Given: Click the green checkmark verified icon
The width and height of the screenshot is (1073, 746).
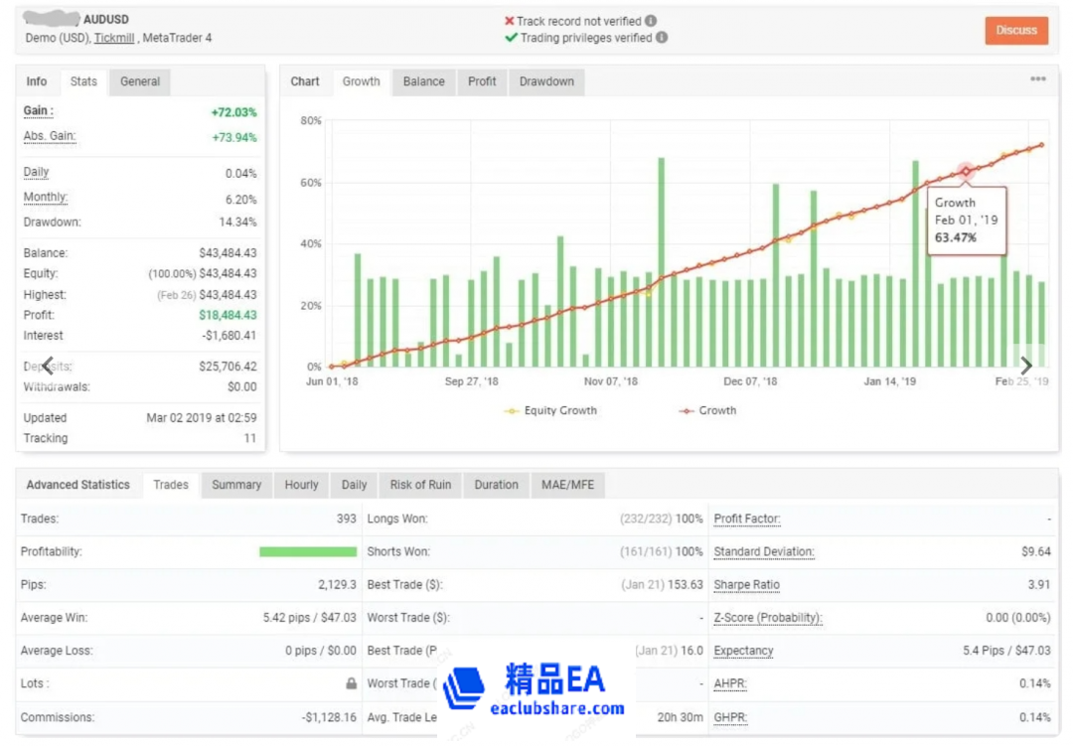Looking at the screenshot, I should (511, 38).
